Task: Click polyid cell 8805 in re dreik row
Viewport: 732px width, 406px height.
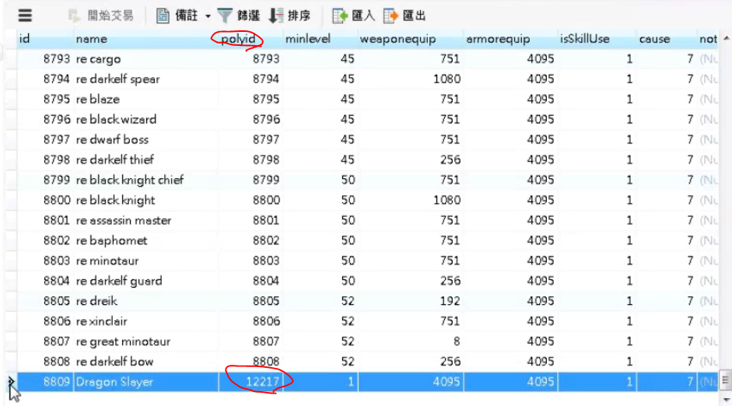Action: [x=250, y=300]
